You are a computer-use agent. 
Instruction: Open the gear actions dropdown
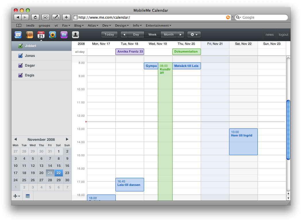194,35
